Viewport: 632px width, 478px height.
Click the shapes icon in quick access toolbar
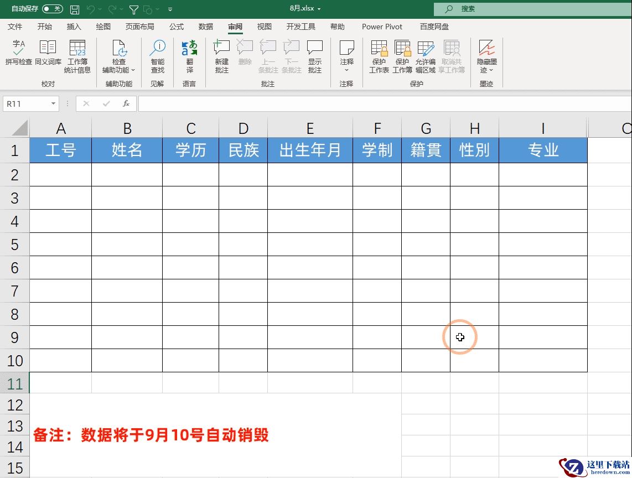click(x=148, y=9)
